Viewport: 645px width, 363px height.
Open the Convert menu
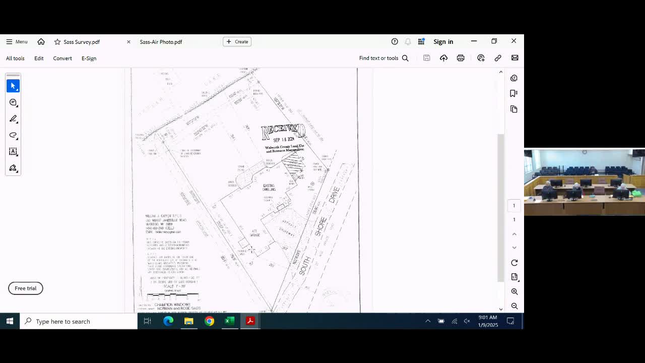(62, 58)
